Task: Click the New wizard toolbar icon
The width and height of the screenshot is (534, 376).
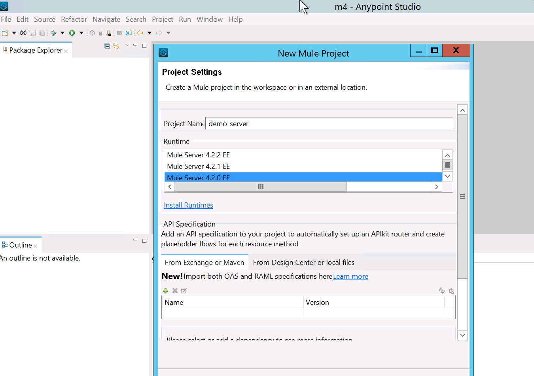Action: click(x=5, y=33)
